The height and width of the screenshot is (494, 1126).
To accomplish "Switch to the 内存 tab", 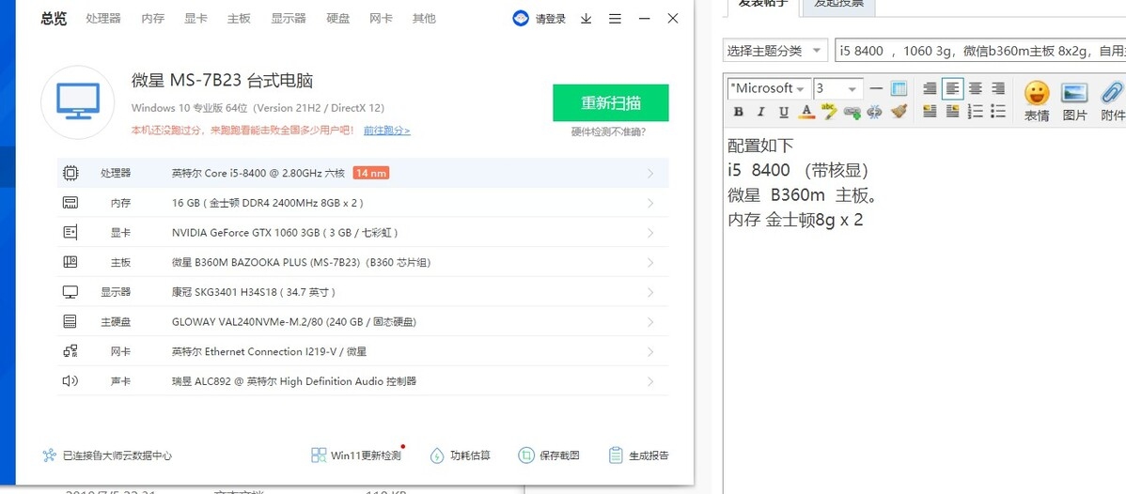I will [x=152, y=19].
